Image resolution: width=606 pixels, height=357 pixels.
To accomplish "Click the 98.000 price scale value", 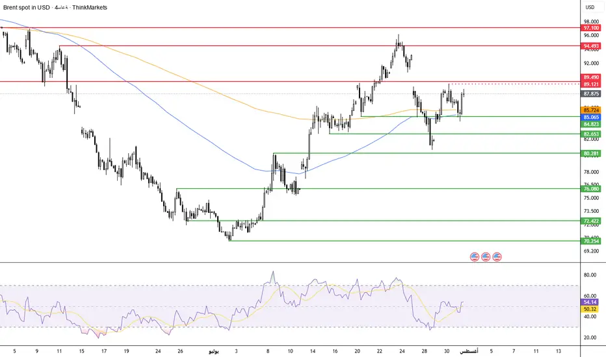I will (x=591, y=21).
